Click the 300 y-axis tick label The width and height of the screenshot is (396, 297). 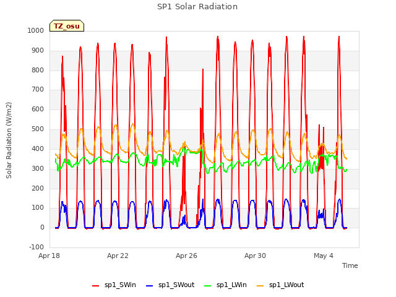pos(38,168)
